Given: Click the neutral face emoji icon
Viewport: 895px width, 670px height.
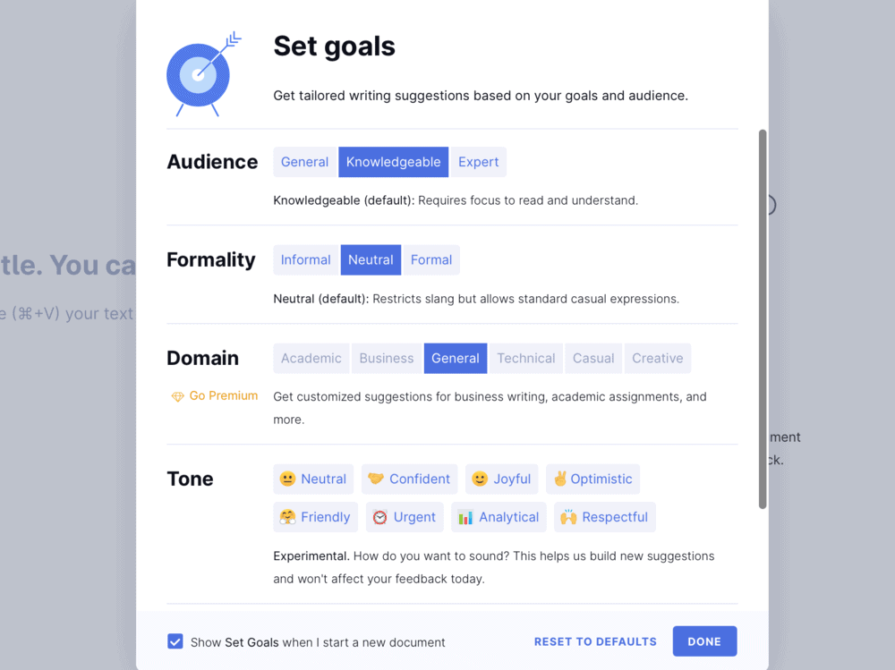Looking at the screenshot, I should click(x=287, y=479).
